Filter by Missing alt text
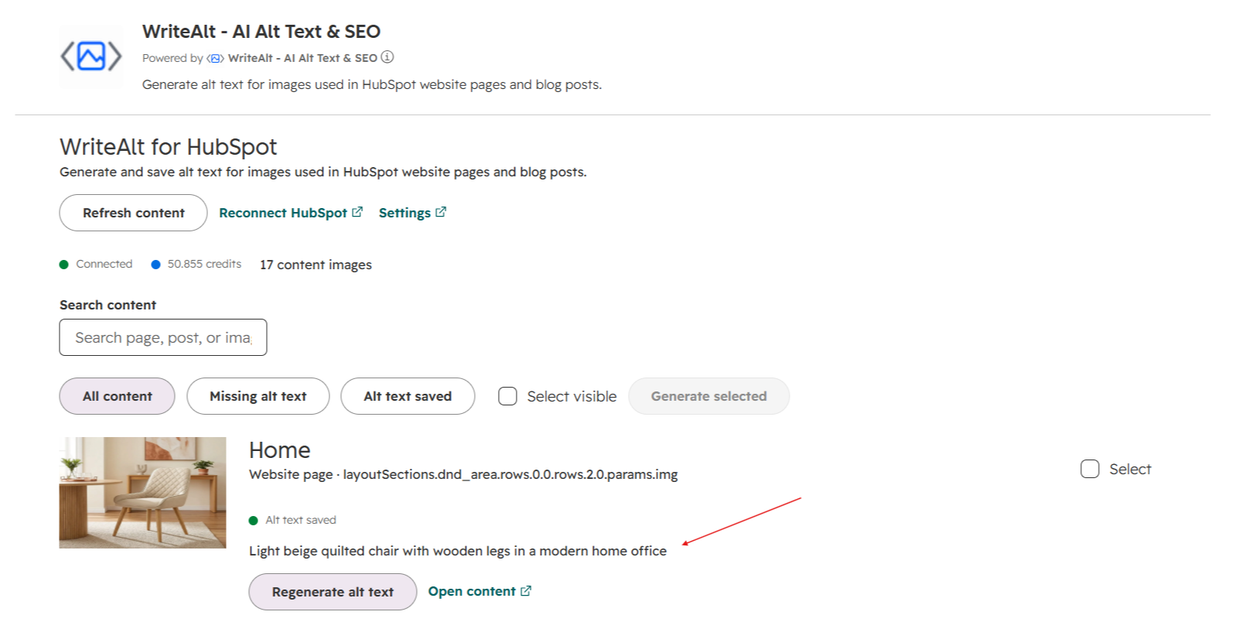This screenshot has height=622, width=1235. (258, 396)
